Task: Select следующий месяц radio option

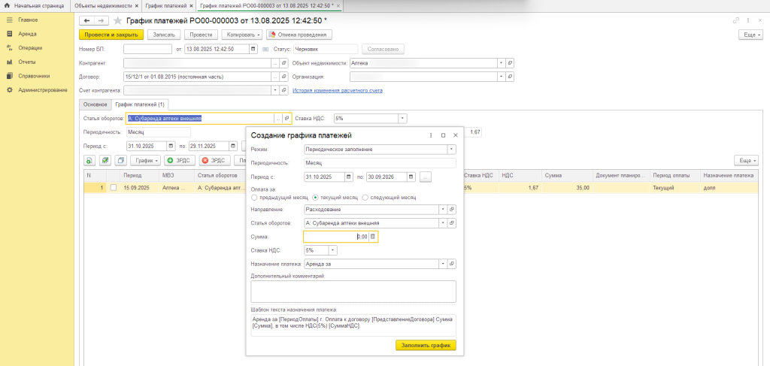Action: coord(365,197)
